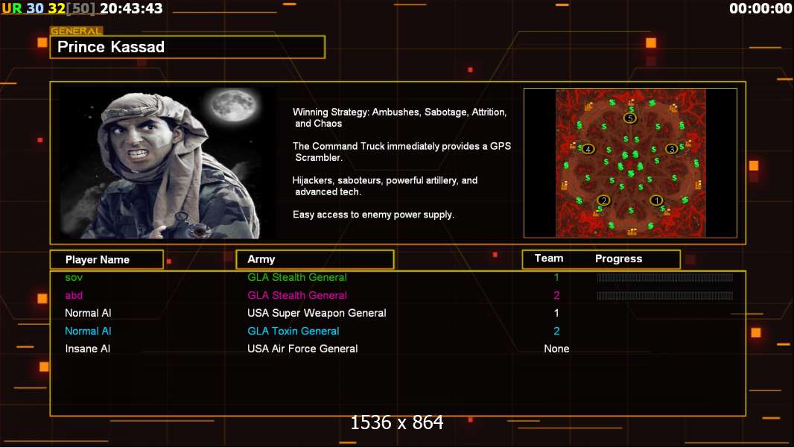The height and width of the screenshot is (447, 794).
Task: Click the Prince Kassad general portrait
Action: click(x=168, y=162)
